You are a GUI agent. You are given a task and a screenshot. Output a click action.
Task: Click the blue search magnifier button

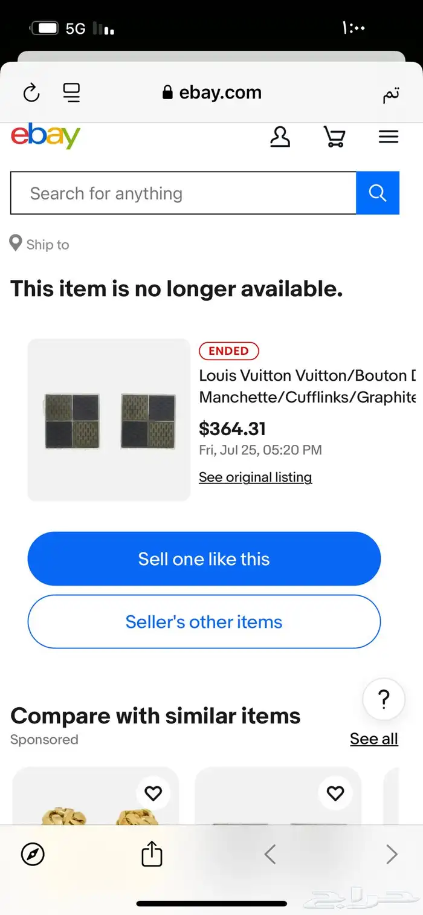coord(378,193)
